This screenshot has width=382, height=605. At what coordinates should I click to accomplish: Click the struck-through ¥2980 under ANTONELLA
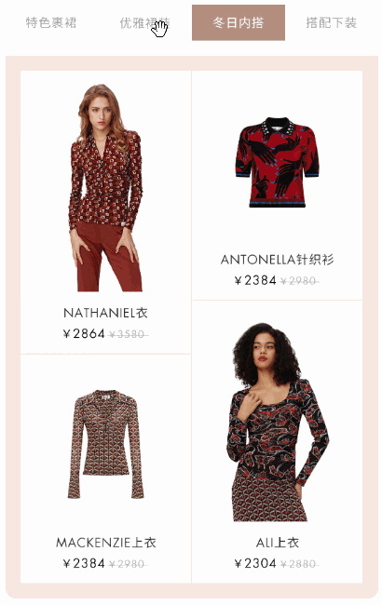point(300,281)
